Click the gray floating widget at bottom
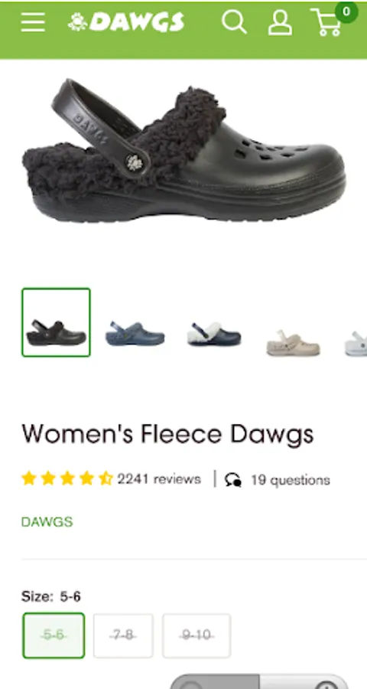Viewport: 367px width, 689px height. pyautogui.click(x=259, y=681)
